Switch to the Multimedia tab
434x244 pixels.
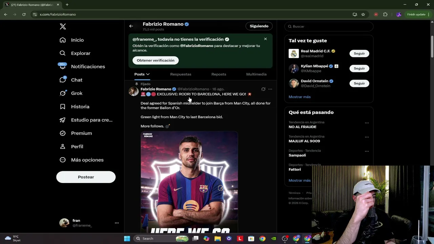pos(256,74)
